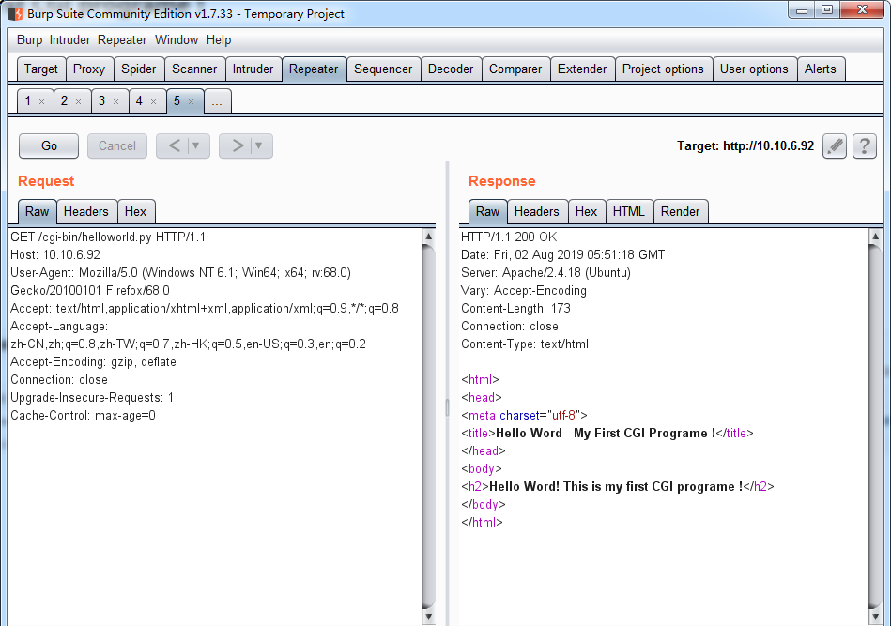Switch to the Spider tab
The image size is (891, 626).
(x=139, y=69)
